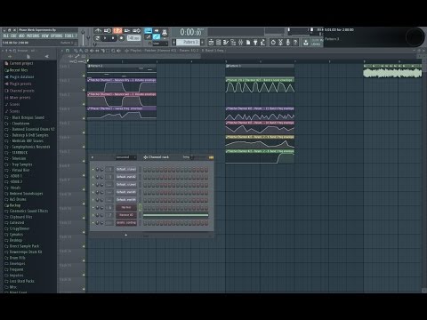Toggle mute LED of channel 6 row
Image resolution: width=427 pixels, height=320 pixels.
coord(93,207)
